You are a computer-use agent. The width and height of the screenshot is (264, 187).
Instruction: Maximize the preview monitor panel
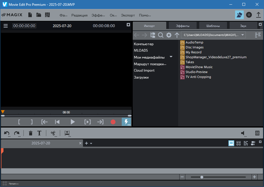click(x=128, y=25)
